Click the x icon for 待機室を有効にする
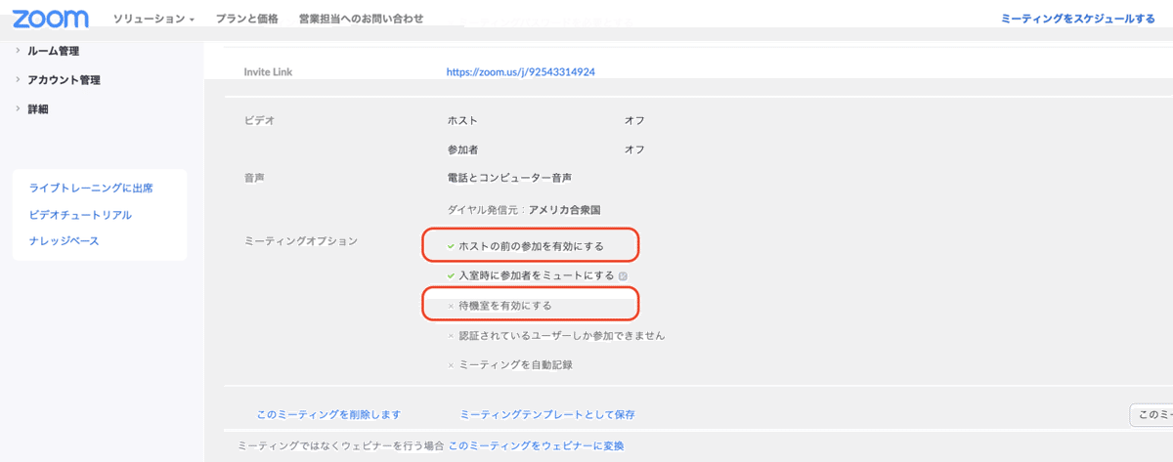 (451, 306)
